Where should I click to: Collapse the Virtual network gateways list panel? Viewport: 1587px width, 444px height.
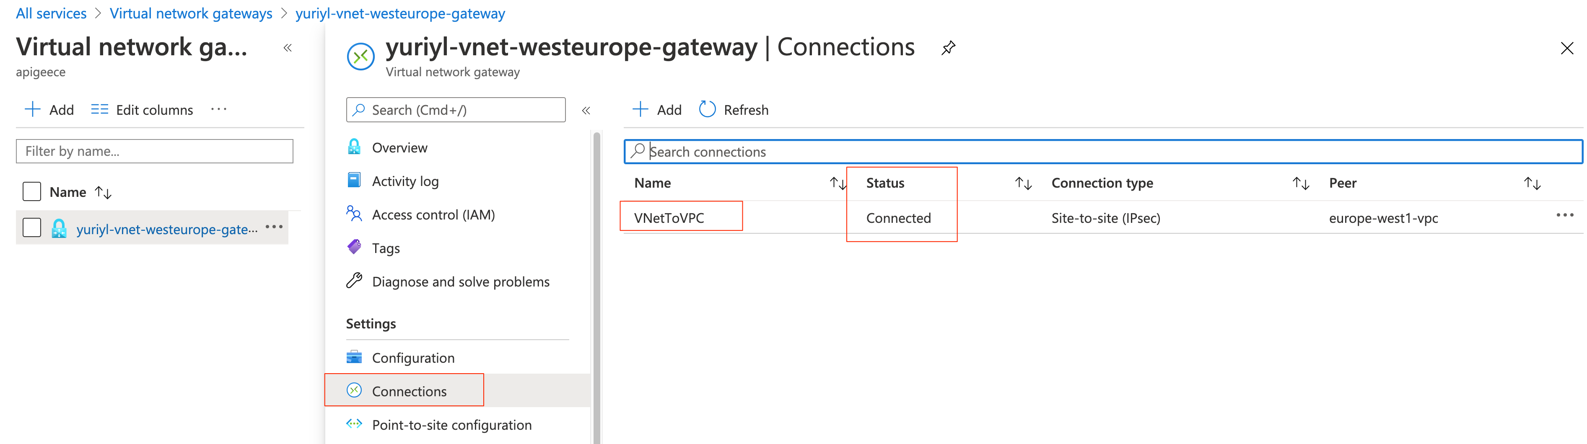(x=288, y=48)
